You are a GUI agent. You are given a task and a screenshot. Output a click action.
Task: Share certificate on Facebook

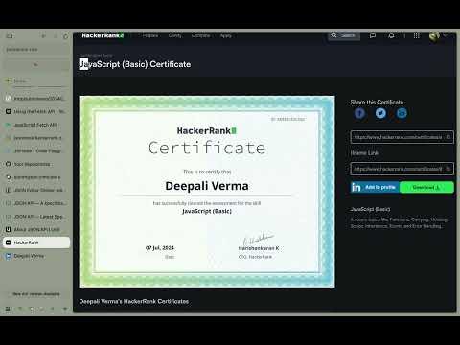pos(359,113)
